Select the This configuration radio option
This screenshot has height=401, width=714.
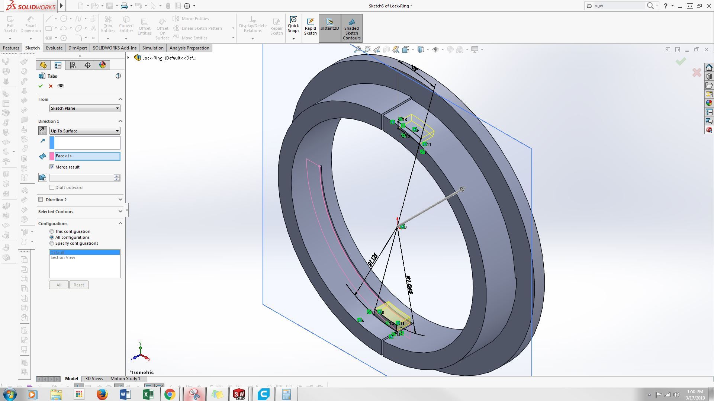pyautogui.click(x=52, y=231)
